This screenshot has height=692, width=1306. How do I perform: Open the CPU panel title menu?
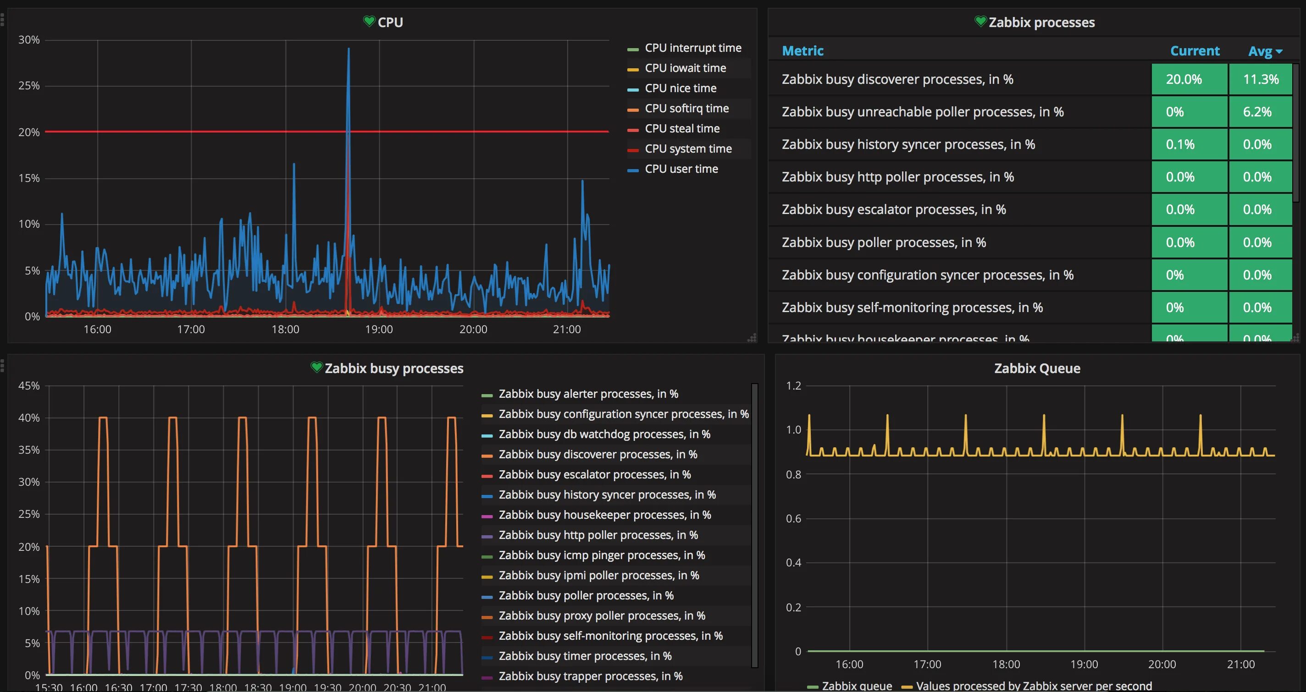(x=390, y=22)
